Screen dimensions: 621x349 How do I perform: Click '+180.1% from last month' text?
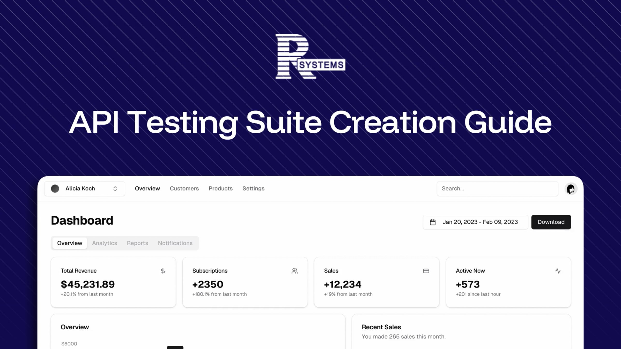click(x=220, y=294)
